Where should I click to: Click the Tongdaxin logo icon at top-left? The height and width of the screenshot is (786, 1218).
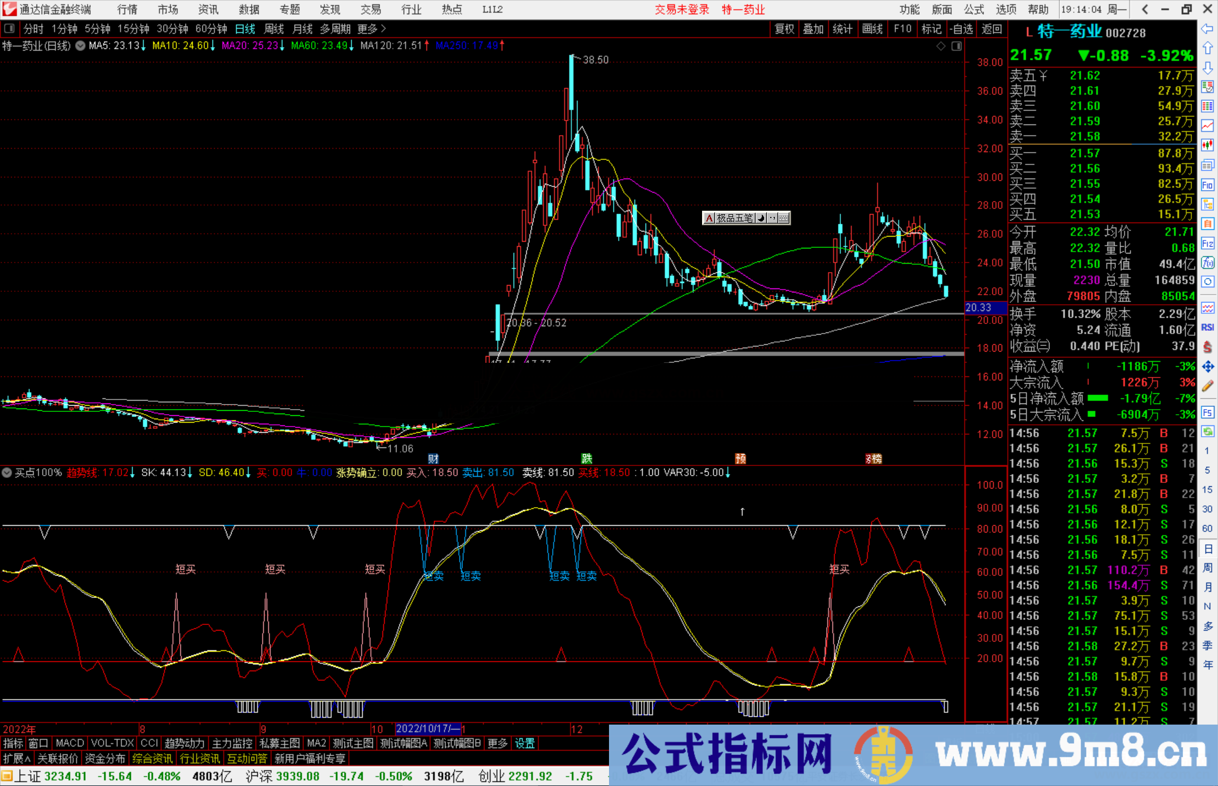tap(9, 9)
